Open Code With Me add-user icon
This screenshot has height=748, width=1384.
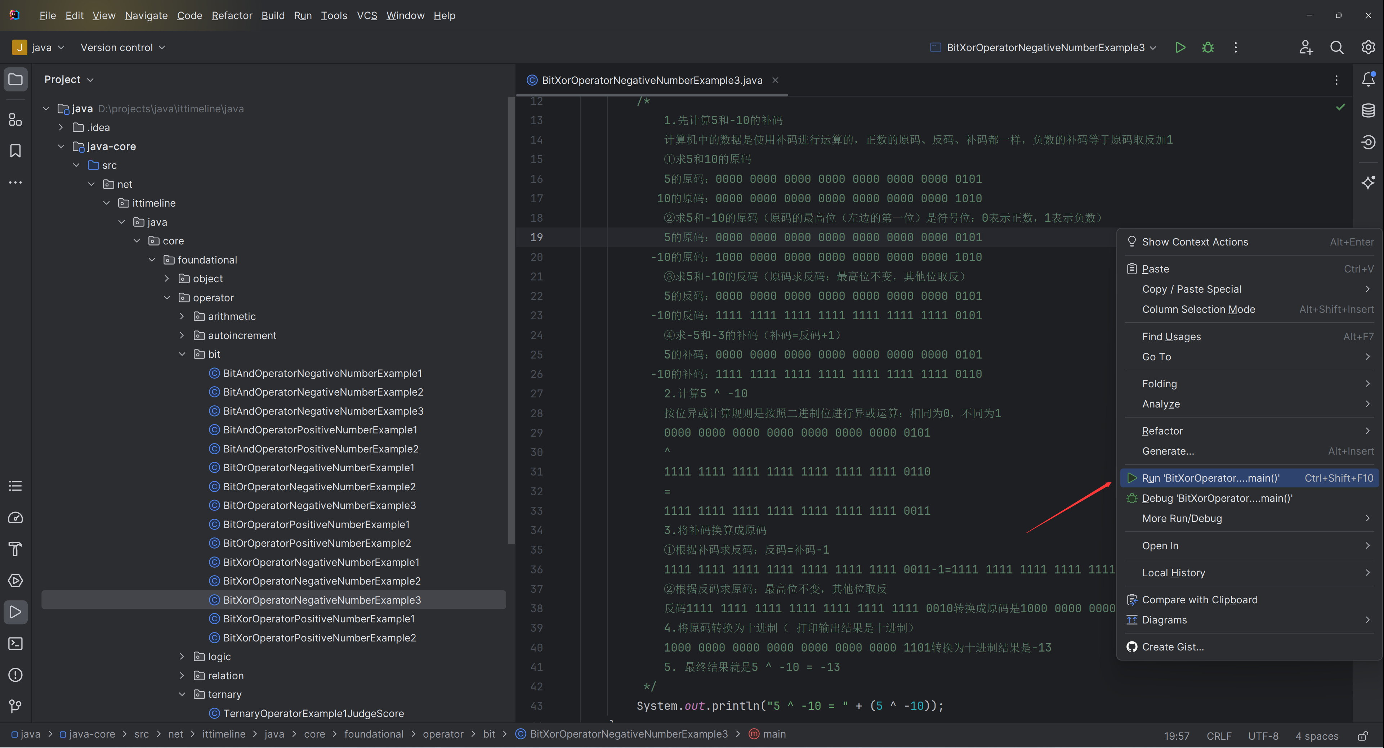1306,47
